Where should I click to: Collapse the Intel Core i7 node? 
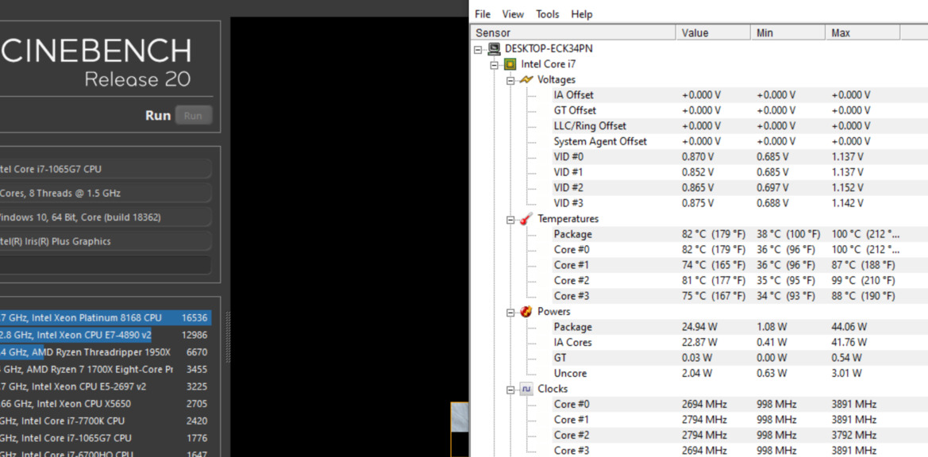point(495,65)
